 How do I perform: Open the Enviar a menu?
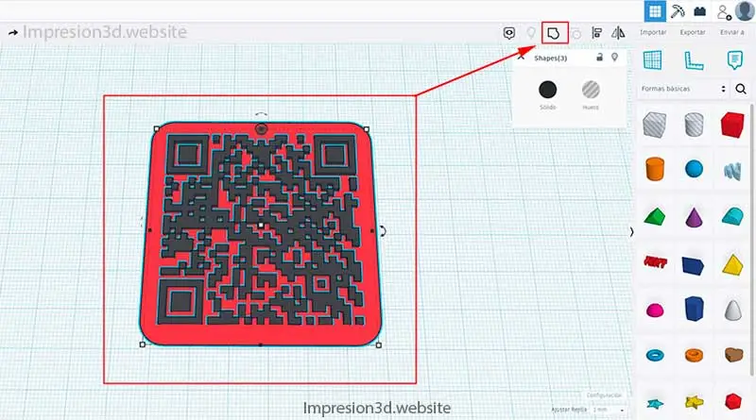731,32
